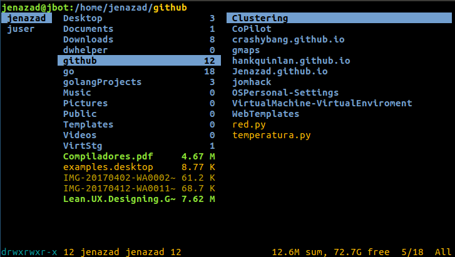455x257 pixels.
Task: Click the 72.7G free status text
Action: click(x=362, y=252)
